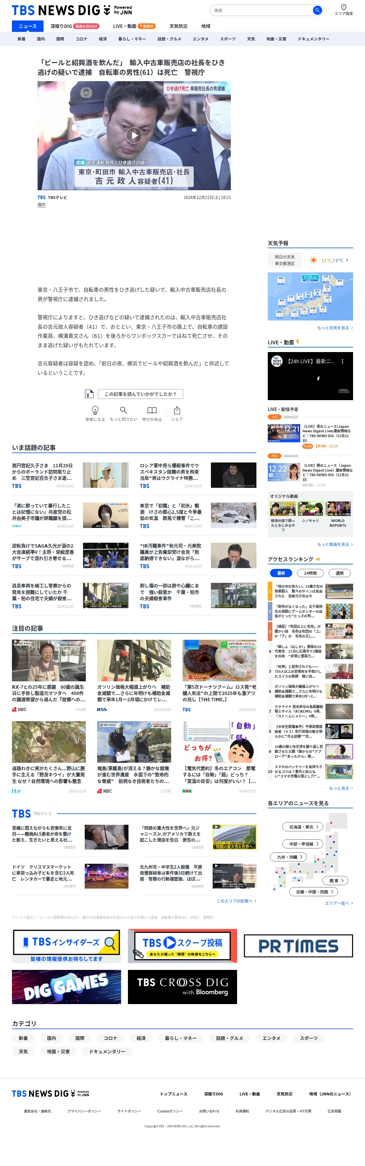Open 近畿・中国・四国 area button
Image resolution: width=365 pixels, height=1166 pixels.
pos(314,892)
